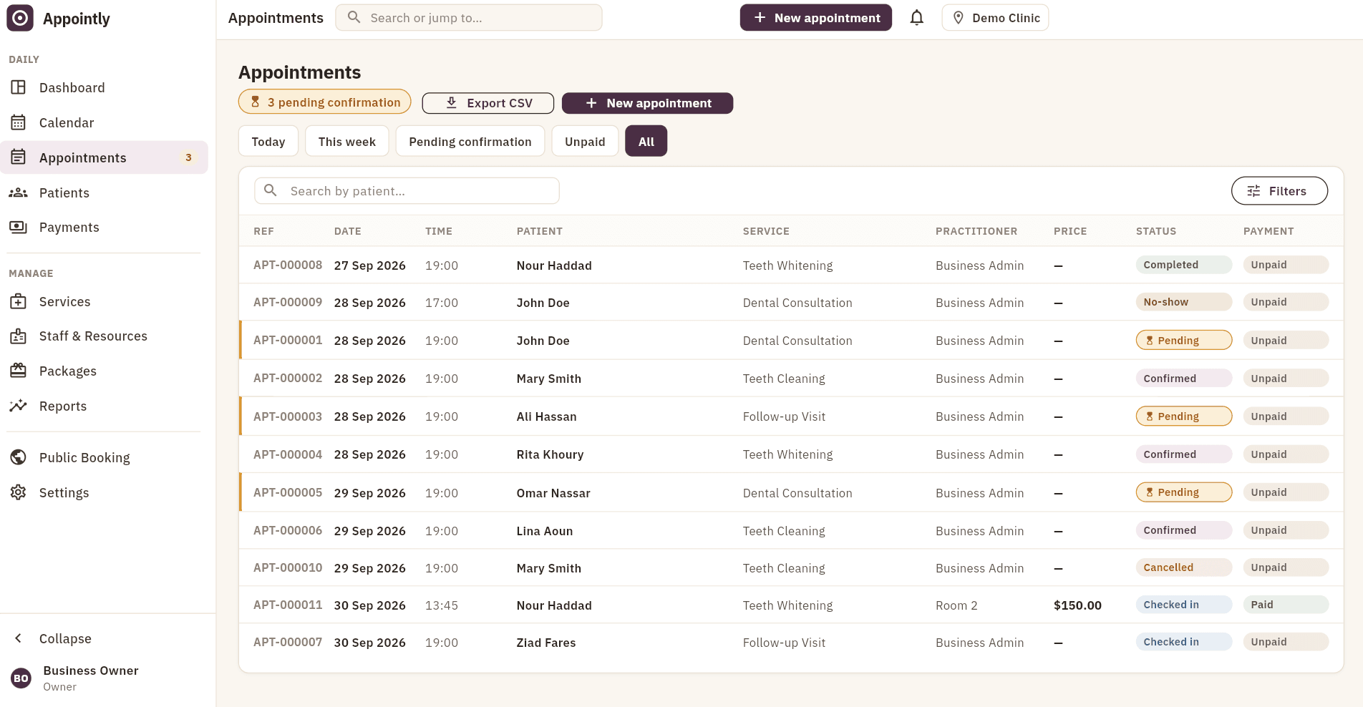This screenshot has height=707, width=1363.
Task: View Reports from the sidebar
Action: click(x=104, y=406)
